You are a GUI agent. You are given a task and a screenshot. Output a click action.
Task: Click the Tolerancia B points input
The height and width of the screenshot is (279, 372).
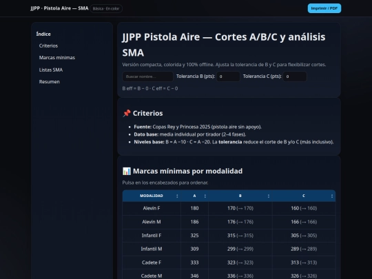click(228, 76)
